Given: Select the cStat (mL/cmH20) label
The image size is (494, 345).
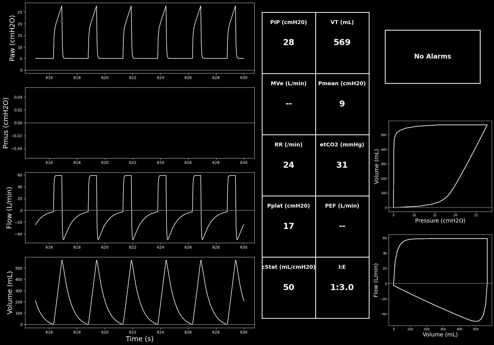Looking at the screenshot, I should (x=288, y=267).
